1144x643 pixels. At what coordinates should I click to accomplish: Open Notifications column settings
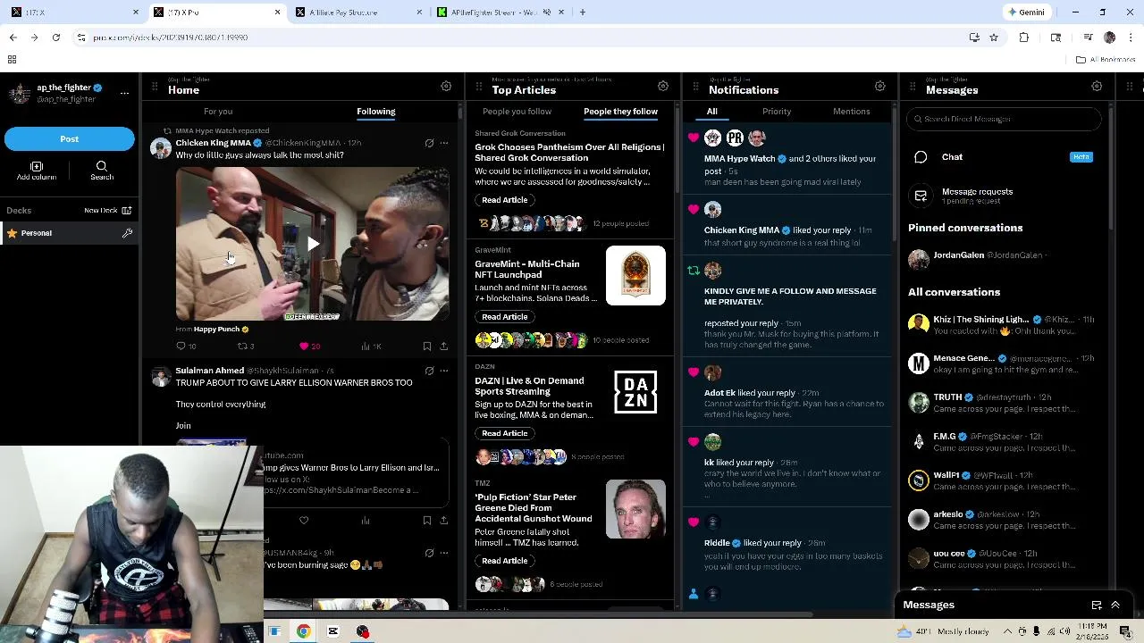tap(880, 86)
